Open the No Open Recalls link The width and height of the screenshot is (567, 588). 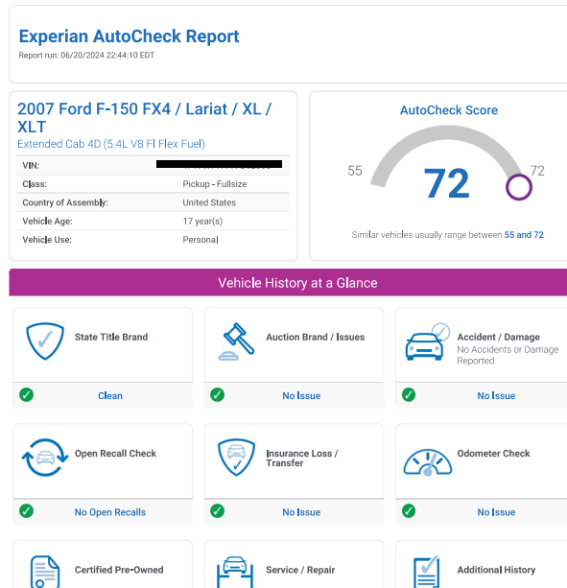(110, 512)
